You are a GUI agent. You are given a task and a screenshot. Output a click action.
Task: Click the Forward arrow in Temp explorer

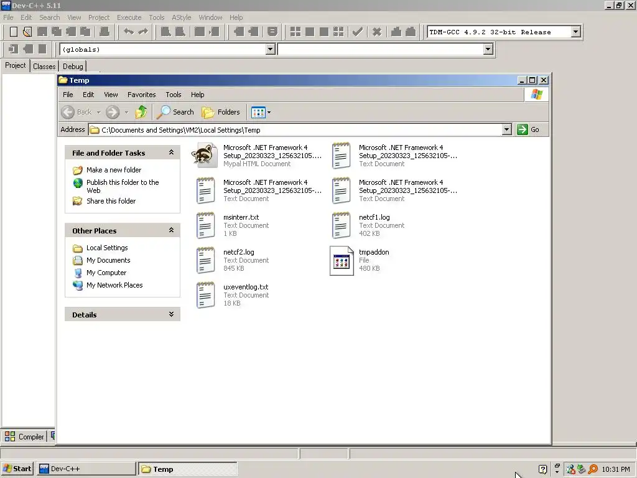(113, 112)
